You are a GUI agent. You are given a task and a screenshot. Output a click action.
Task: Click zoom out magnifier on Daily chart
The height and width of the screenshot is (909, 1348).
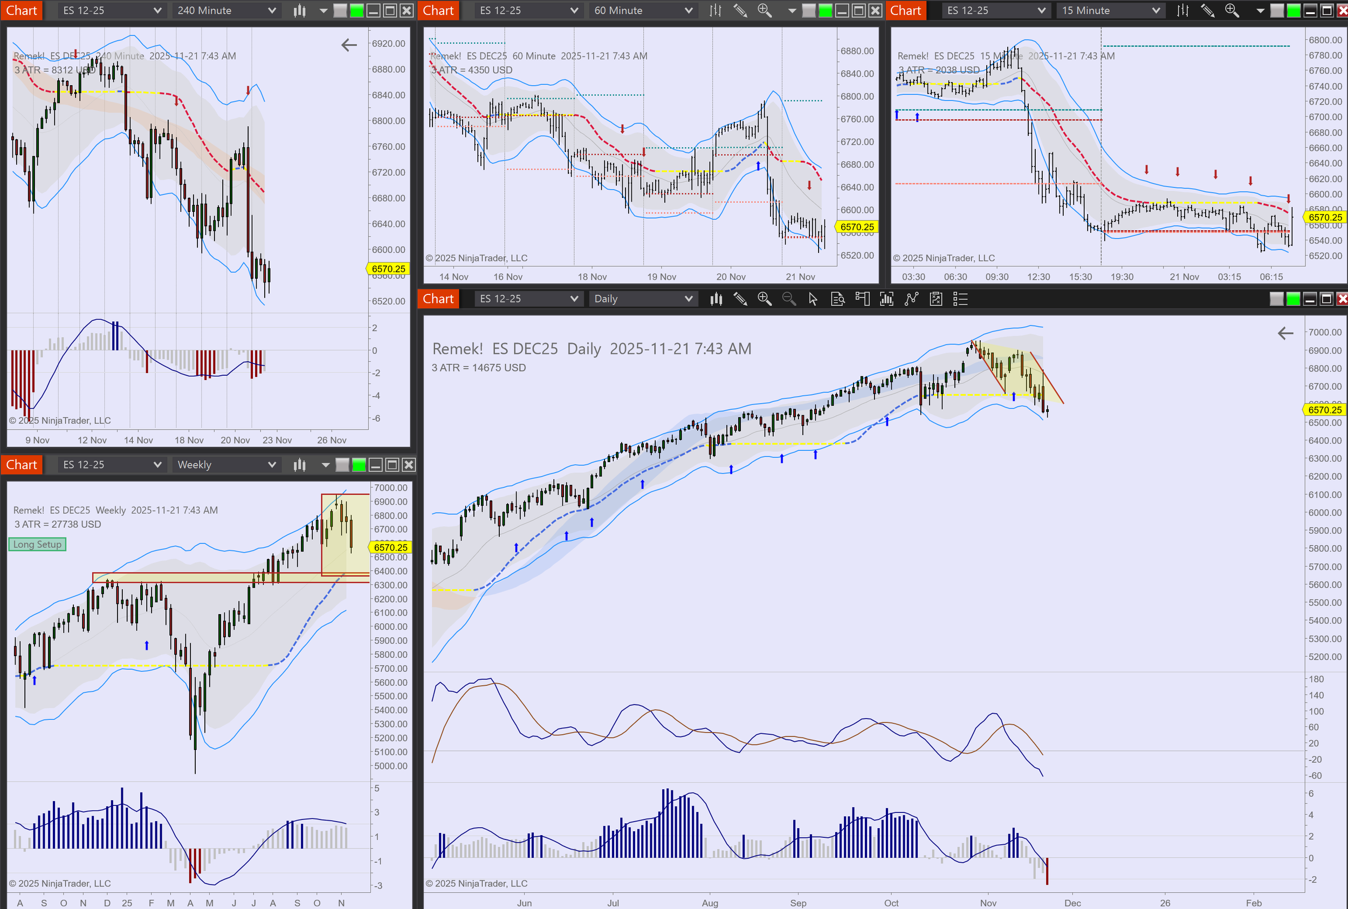[x=789, y=299]
